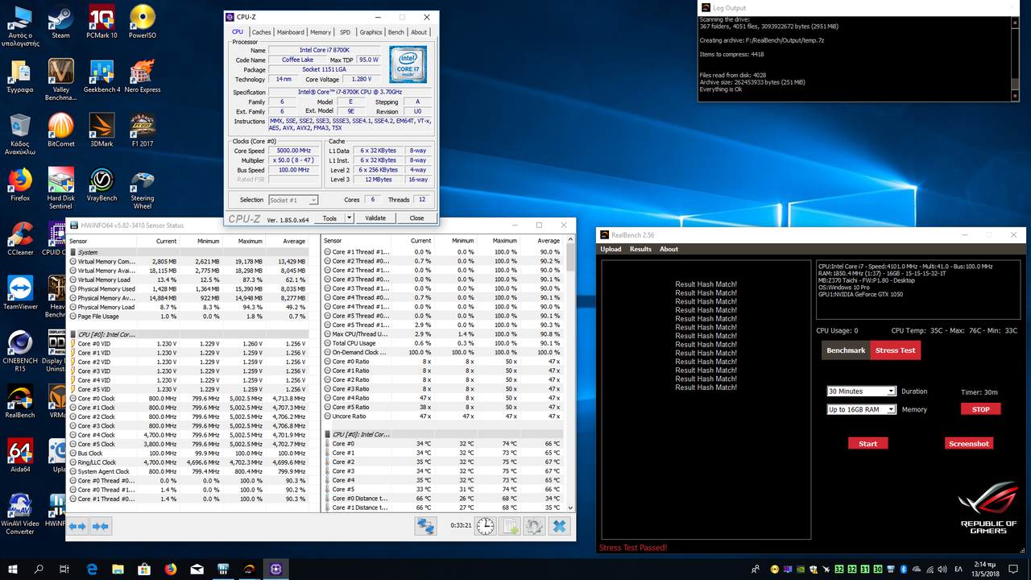Open the F1 2017 desktop icon
Screen dimensions: 1031x580
point(143,130)
